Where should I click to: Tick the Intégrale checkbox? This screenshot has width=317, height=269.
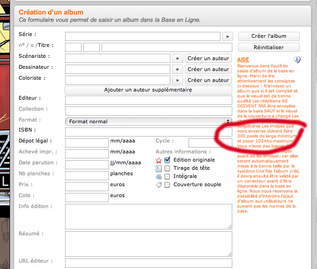click(x=167, y=176)
